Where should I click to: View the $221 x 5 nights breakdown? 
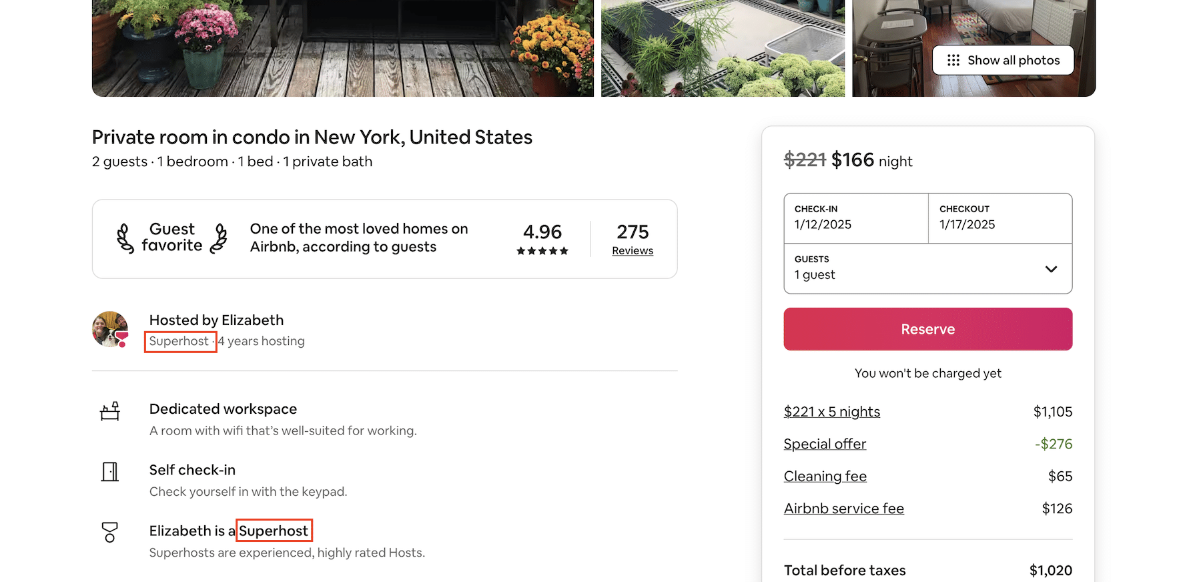(831, 412)
